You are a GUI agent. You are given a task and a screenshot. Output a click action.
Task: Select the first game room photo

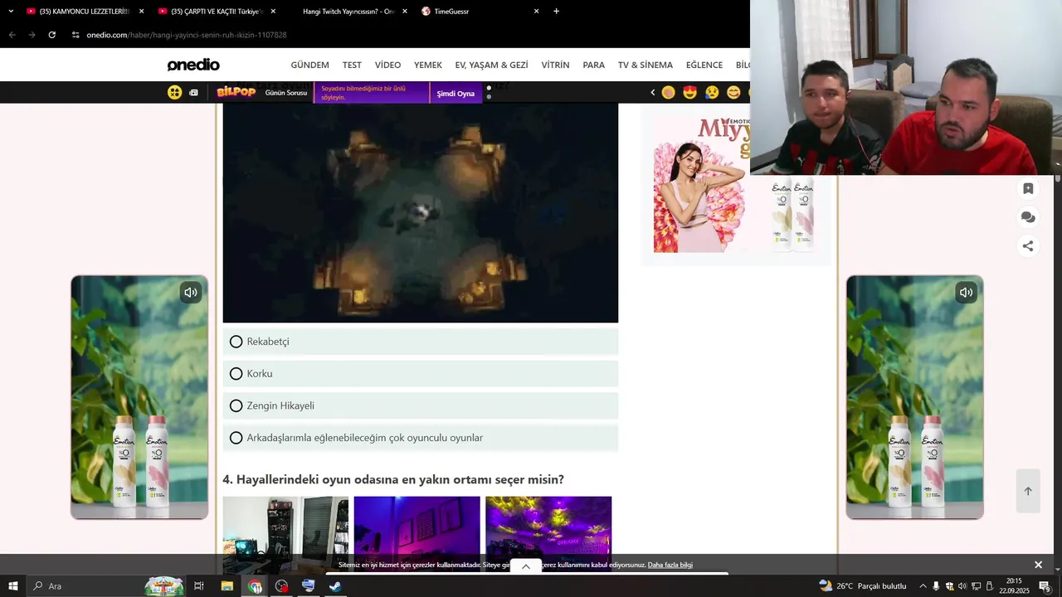click(x=285, y=534)
